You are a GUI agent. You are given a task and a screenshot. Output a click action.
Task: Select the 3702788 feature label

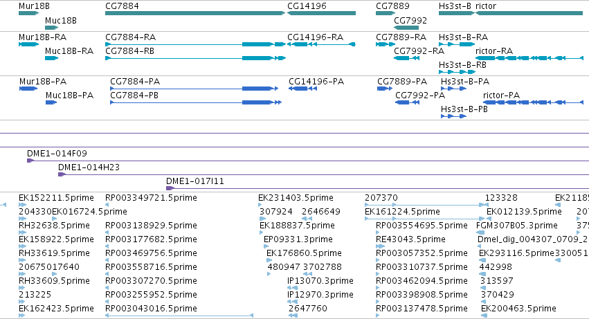tap(323, 268)
